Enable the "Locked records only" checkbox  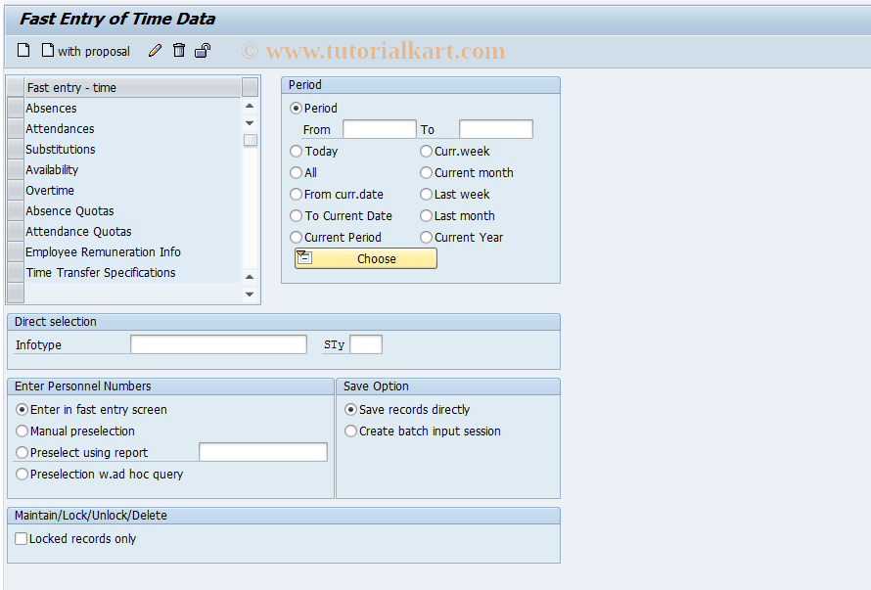[x=21, y=537]
